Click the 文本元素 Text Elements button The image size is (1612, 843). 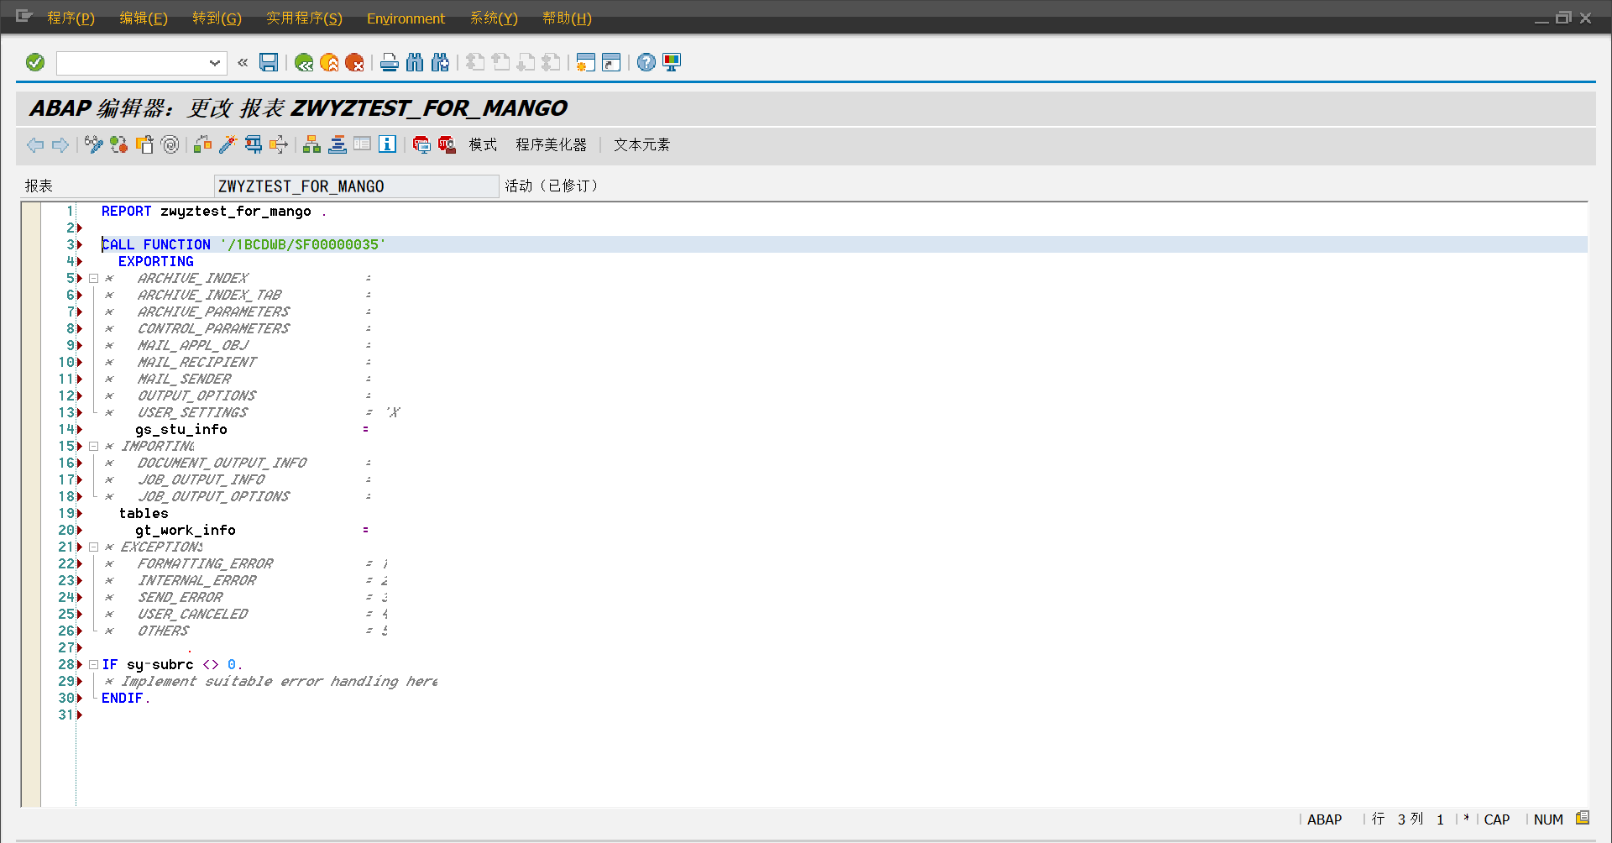(641, 145)
